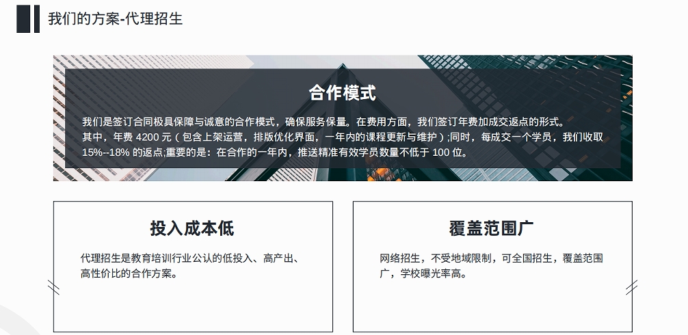The width and height of the screenshot is (688, 335).
Task: Select the 覆盖范围广 heading
Action: 492,228
